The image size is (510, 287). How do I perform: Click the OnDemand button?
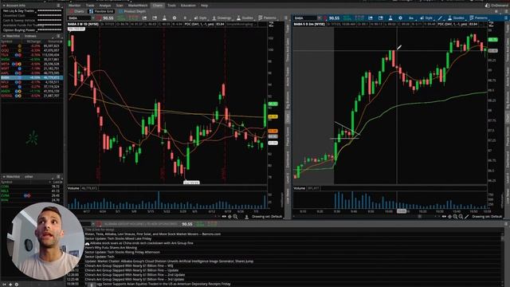coord(496,6)
